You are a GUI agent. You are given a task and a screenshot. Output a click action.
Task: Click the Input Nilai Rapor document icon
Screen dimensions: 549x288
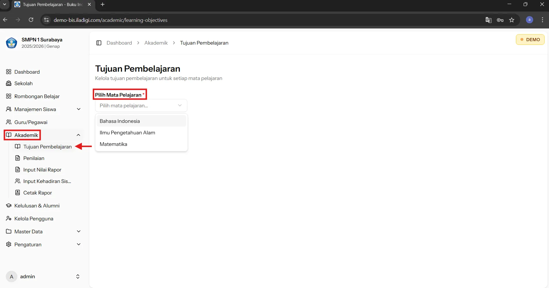(x=18, y=169)
